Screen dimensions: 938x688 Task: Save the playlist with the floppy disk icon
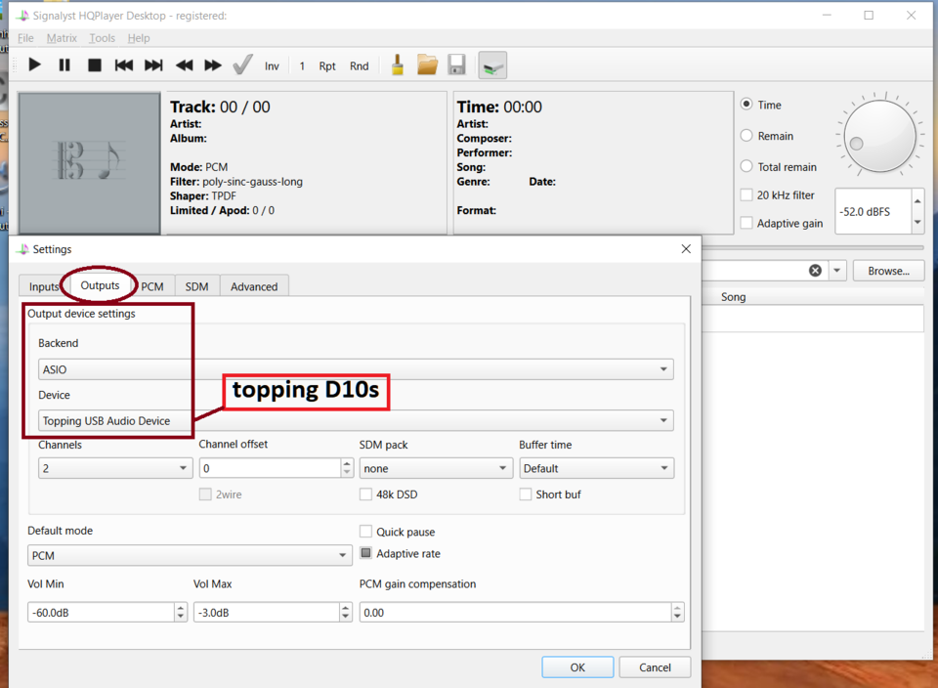(457, 64)
